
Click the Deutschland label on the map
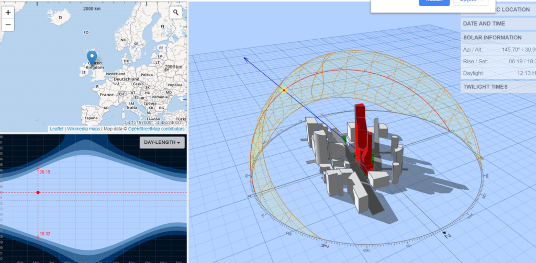pyautogui.click(x=127, y=79)
